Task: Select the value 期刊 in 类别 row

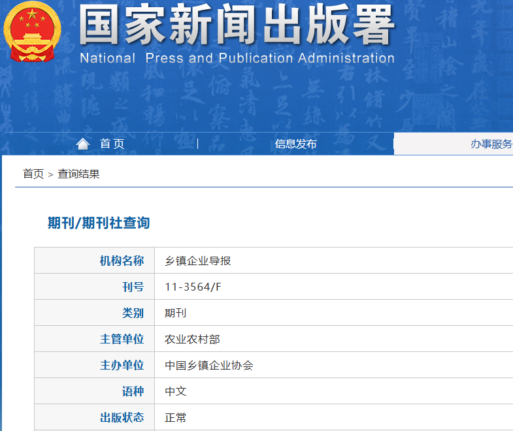Action: pos(175,313)
